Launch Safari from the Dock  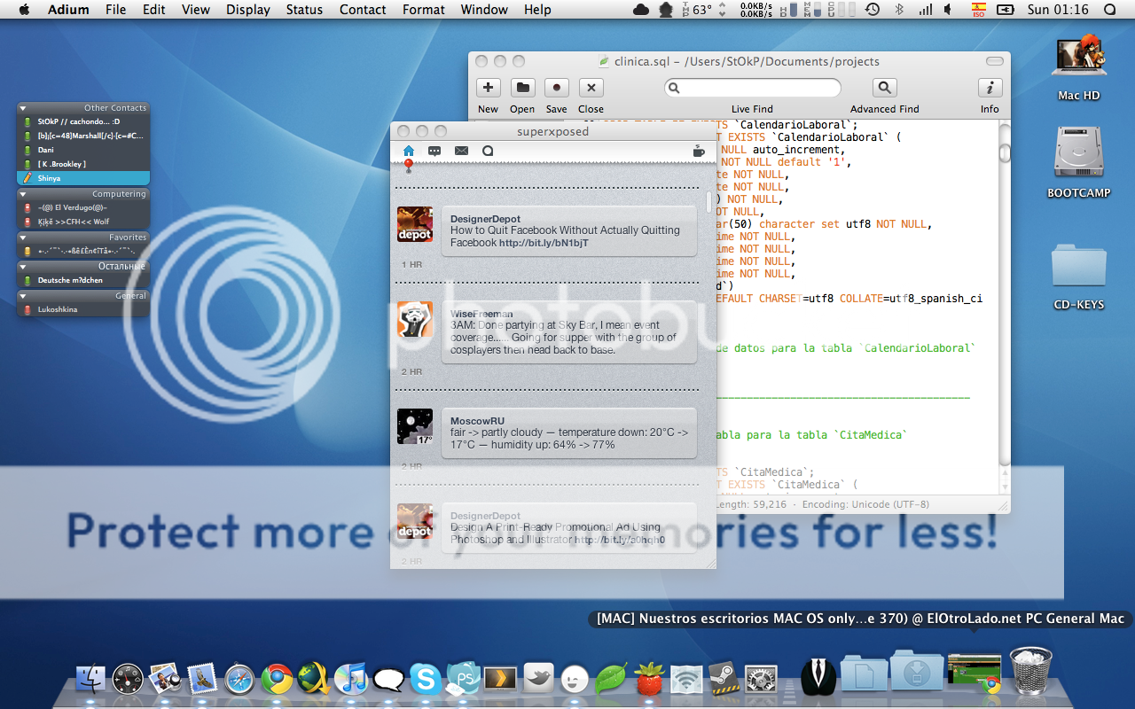(x=240, y=679)
